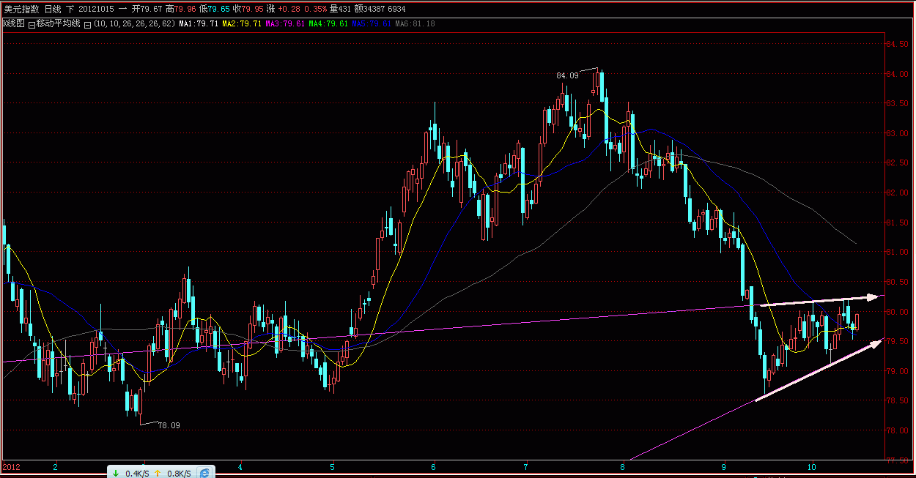
Task: Select the gray MA6:81.18 legend
Action: point(415,24)
